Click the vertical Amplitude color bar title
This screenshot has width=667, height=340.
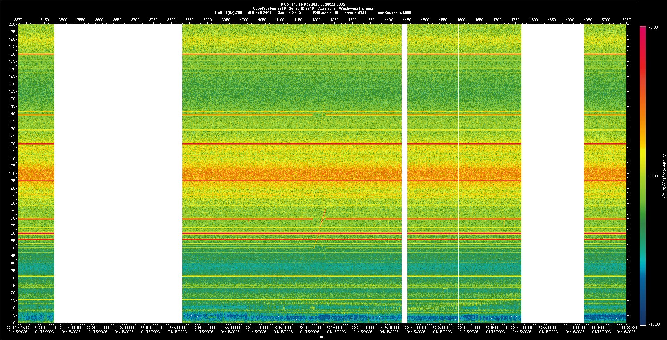tap(664, 176)
